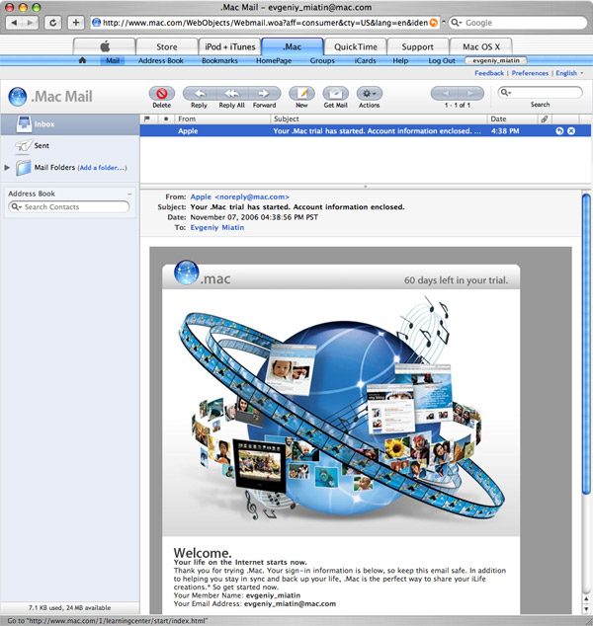Click the Delete message icon
Screen dimensions: 593x626
pyautogui.click(x=161, y=94)
